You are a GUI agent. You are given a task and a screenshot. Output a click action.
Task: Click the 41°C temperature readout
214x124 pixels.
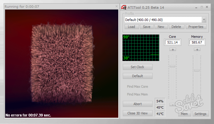coord(160,114)
